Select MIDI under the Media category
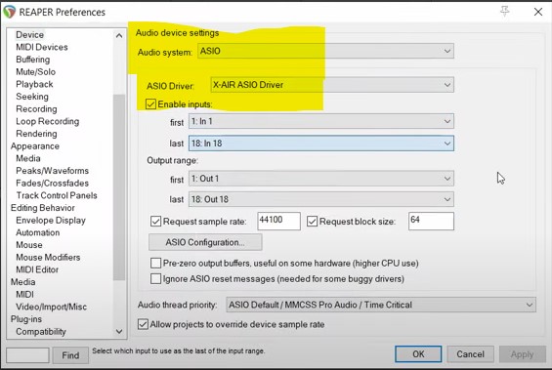The height and width of the screenshot is (370, 552). point(24,294)
